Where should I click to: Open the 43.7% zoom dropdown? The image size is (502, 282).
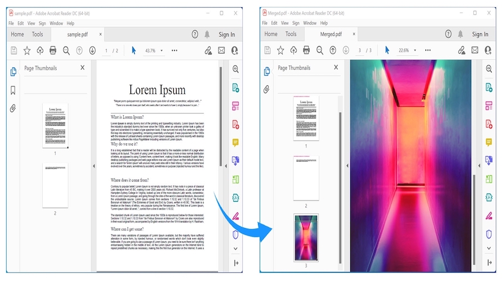coord(162,51)
